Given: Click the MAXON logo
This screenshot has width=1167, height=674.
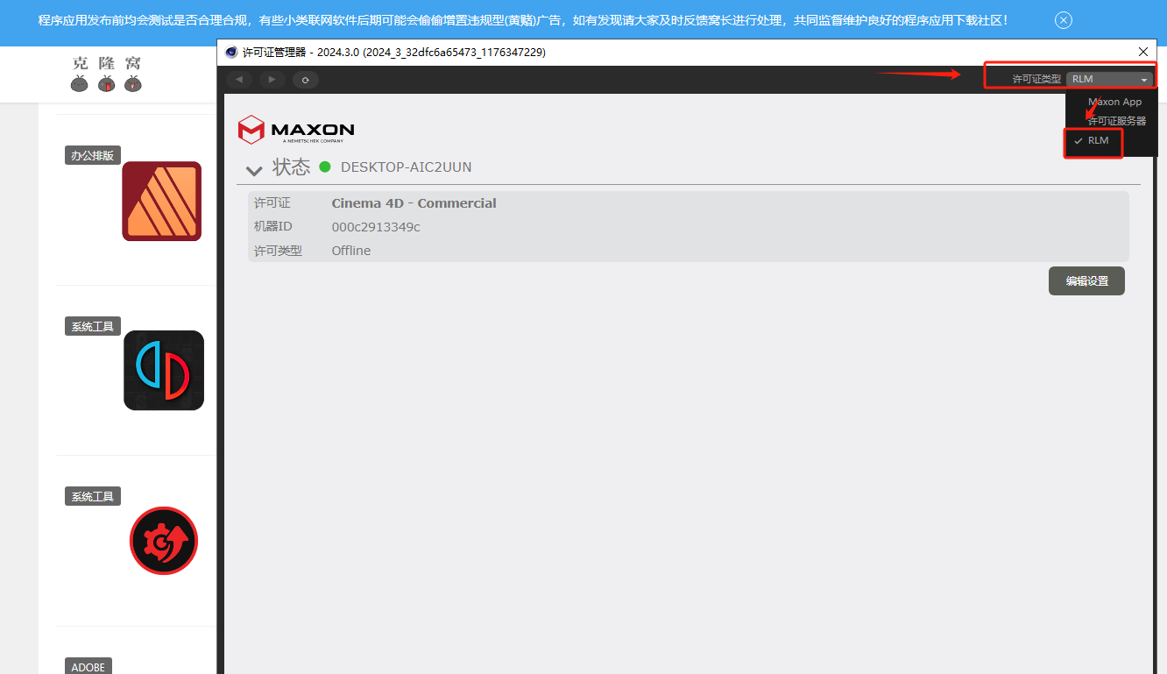Looking at the screenshot, I should click(x=296, y=130).
